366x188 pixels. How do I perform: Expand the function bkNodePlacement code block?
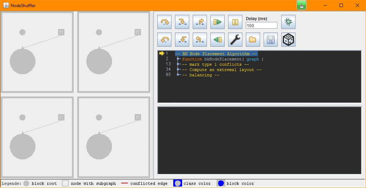tap(178, 59)
